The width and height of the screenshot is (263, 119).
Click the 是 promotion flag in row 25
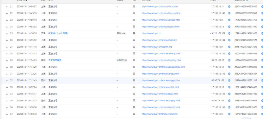tap(134, 33)
